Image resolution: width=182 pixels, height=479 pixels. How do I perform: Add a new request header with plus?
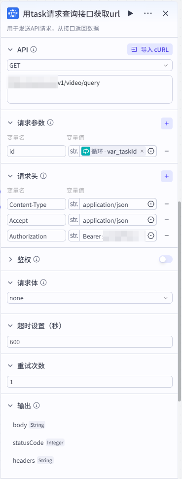pos(167,176)
